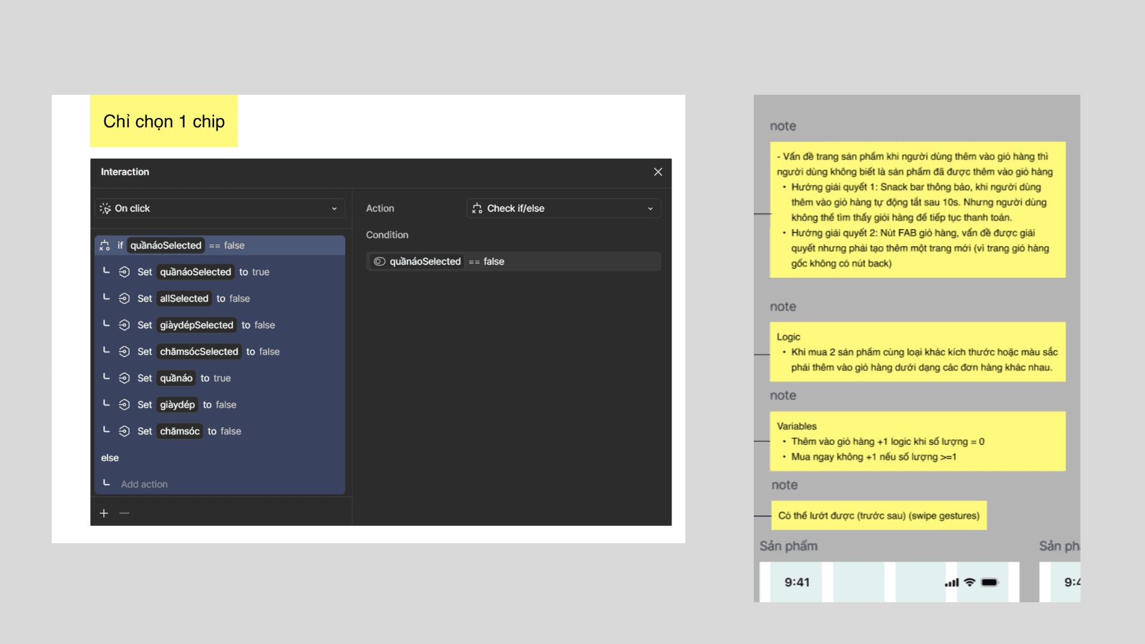Click the yellow 'Chỉ chọn 1 chip' sticky note
The image size is (1145, 644).
164,121
